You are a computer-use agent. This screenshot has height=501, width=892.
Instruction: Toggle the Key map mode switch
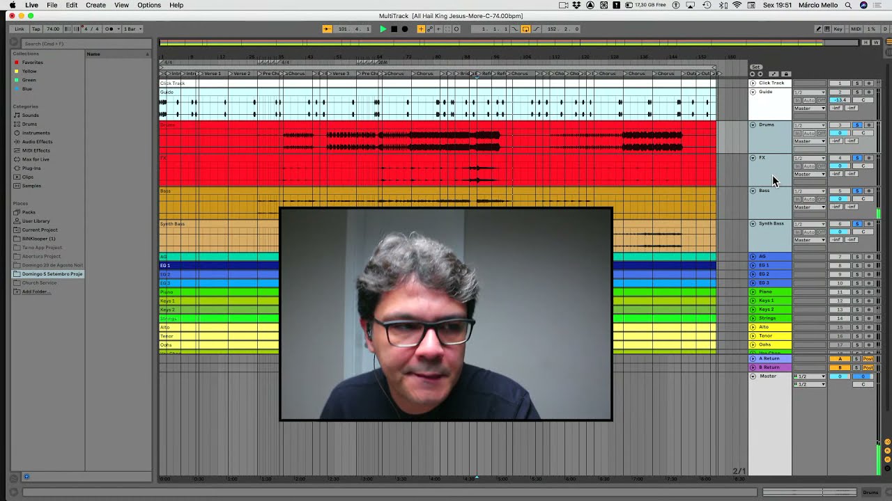click(838, 29)
